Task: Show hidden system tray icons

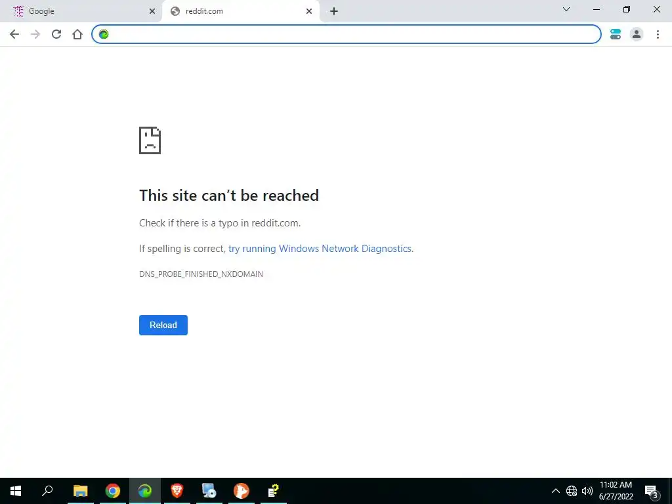Action: point(555,491)
